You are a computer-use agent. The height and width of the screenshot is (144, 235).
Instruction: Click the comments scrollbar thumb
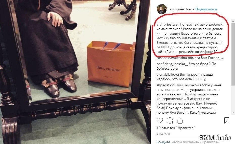(233, 54)
